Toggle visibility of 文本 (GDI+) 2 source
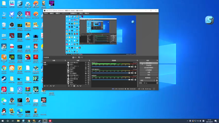 coord(86,77)
